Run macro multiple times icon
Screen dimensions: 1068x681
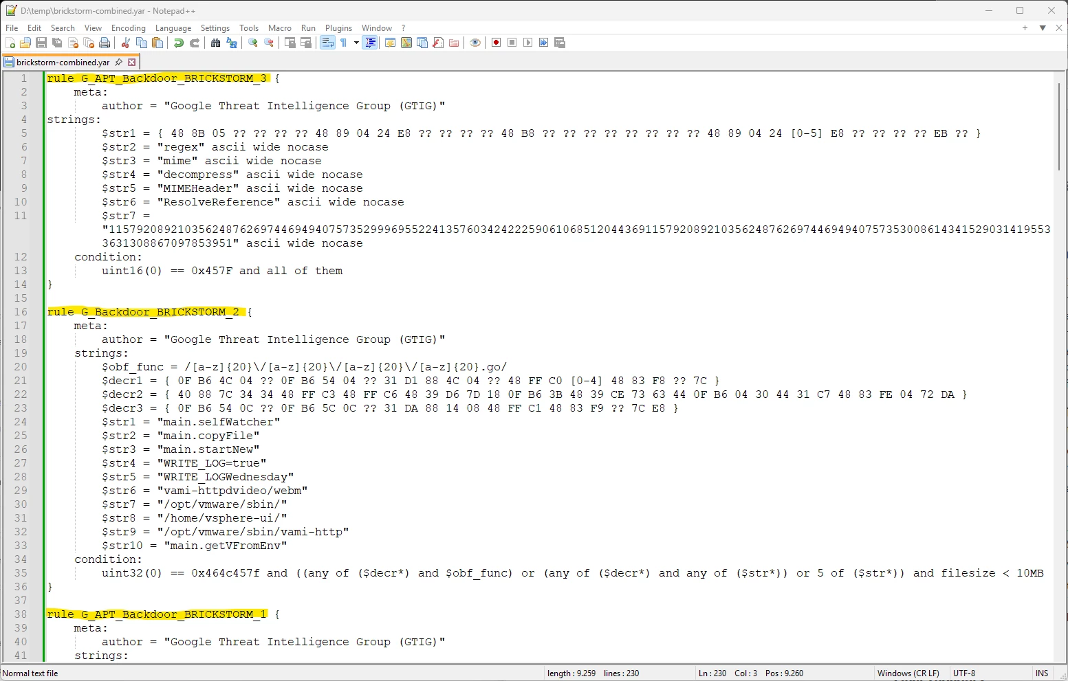point(544,43)
